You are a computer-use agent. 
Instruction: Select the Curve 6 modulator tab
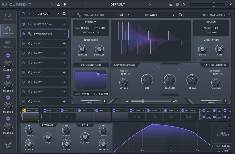point(137,115)
